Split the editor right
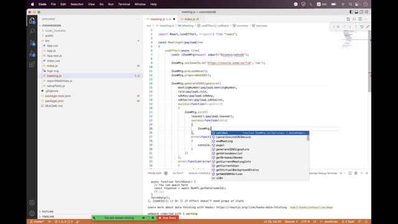 [x=360, y=19]
